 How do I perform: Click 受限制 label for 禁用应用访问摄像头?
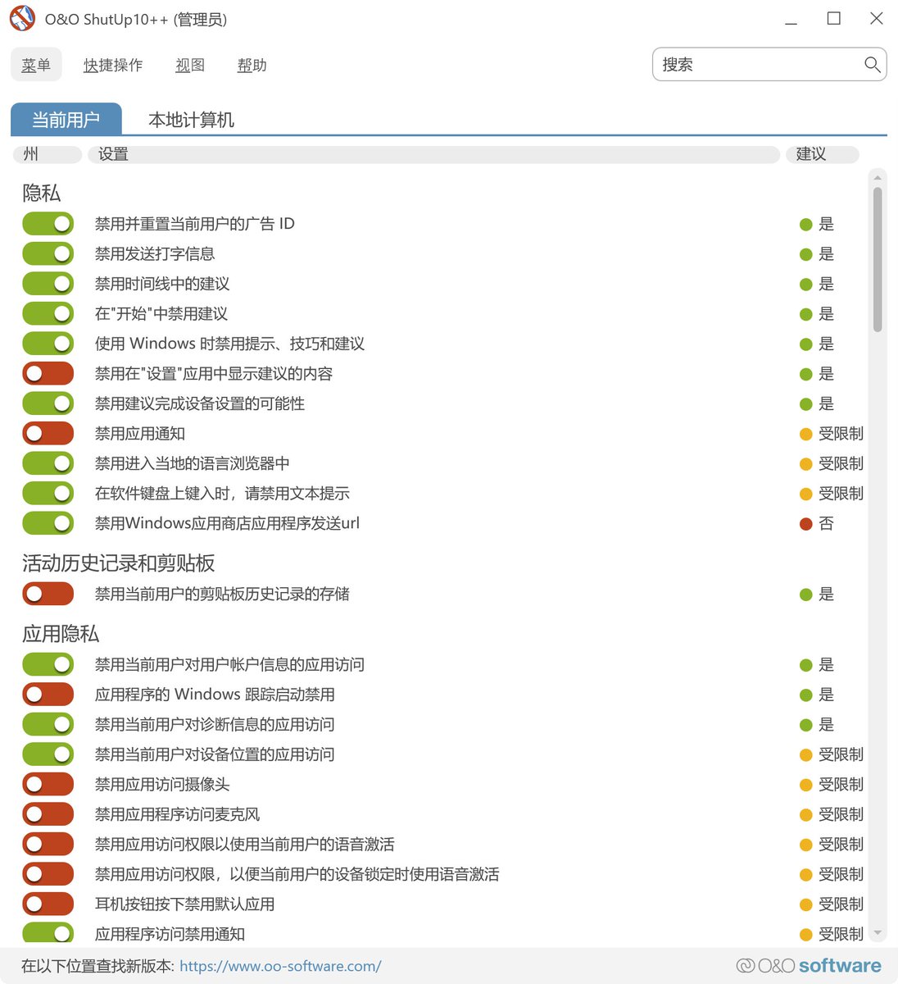click(841, 784)
